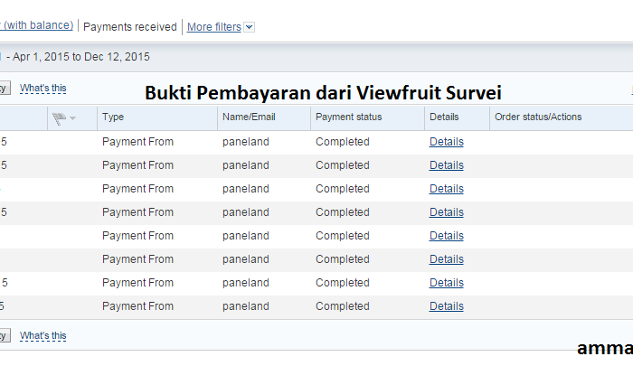
Task: Open the More filters link
Action: tap(214, 27)
